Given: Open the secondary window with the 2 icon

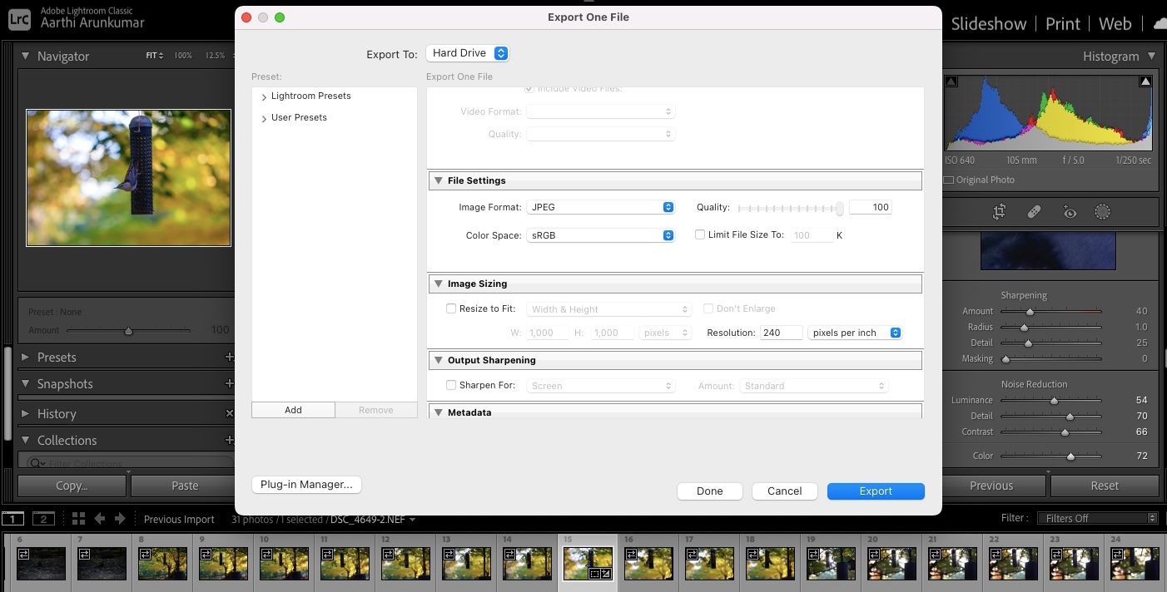Looking at the screenshot, I should click(x=42, y=518).
